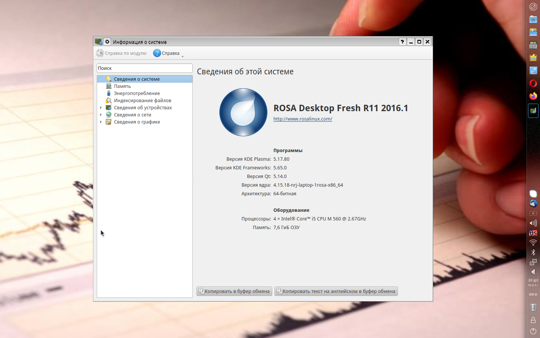Pin the window to all desktops

pos(107,42)
